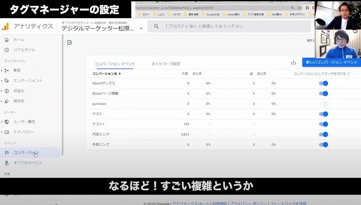Click the エンゲージメント tag icon
361x205 pixels.
tap(7, 81)
